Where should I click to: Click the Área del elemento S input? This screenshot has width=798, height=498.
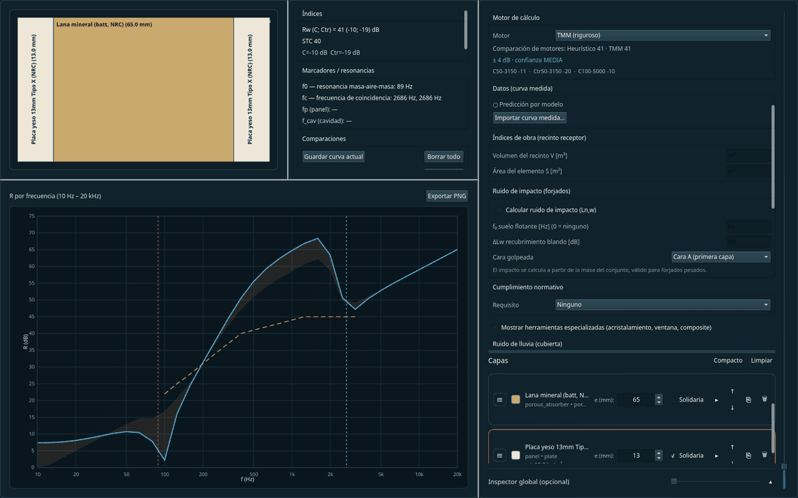point(749,171)
